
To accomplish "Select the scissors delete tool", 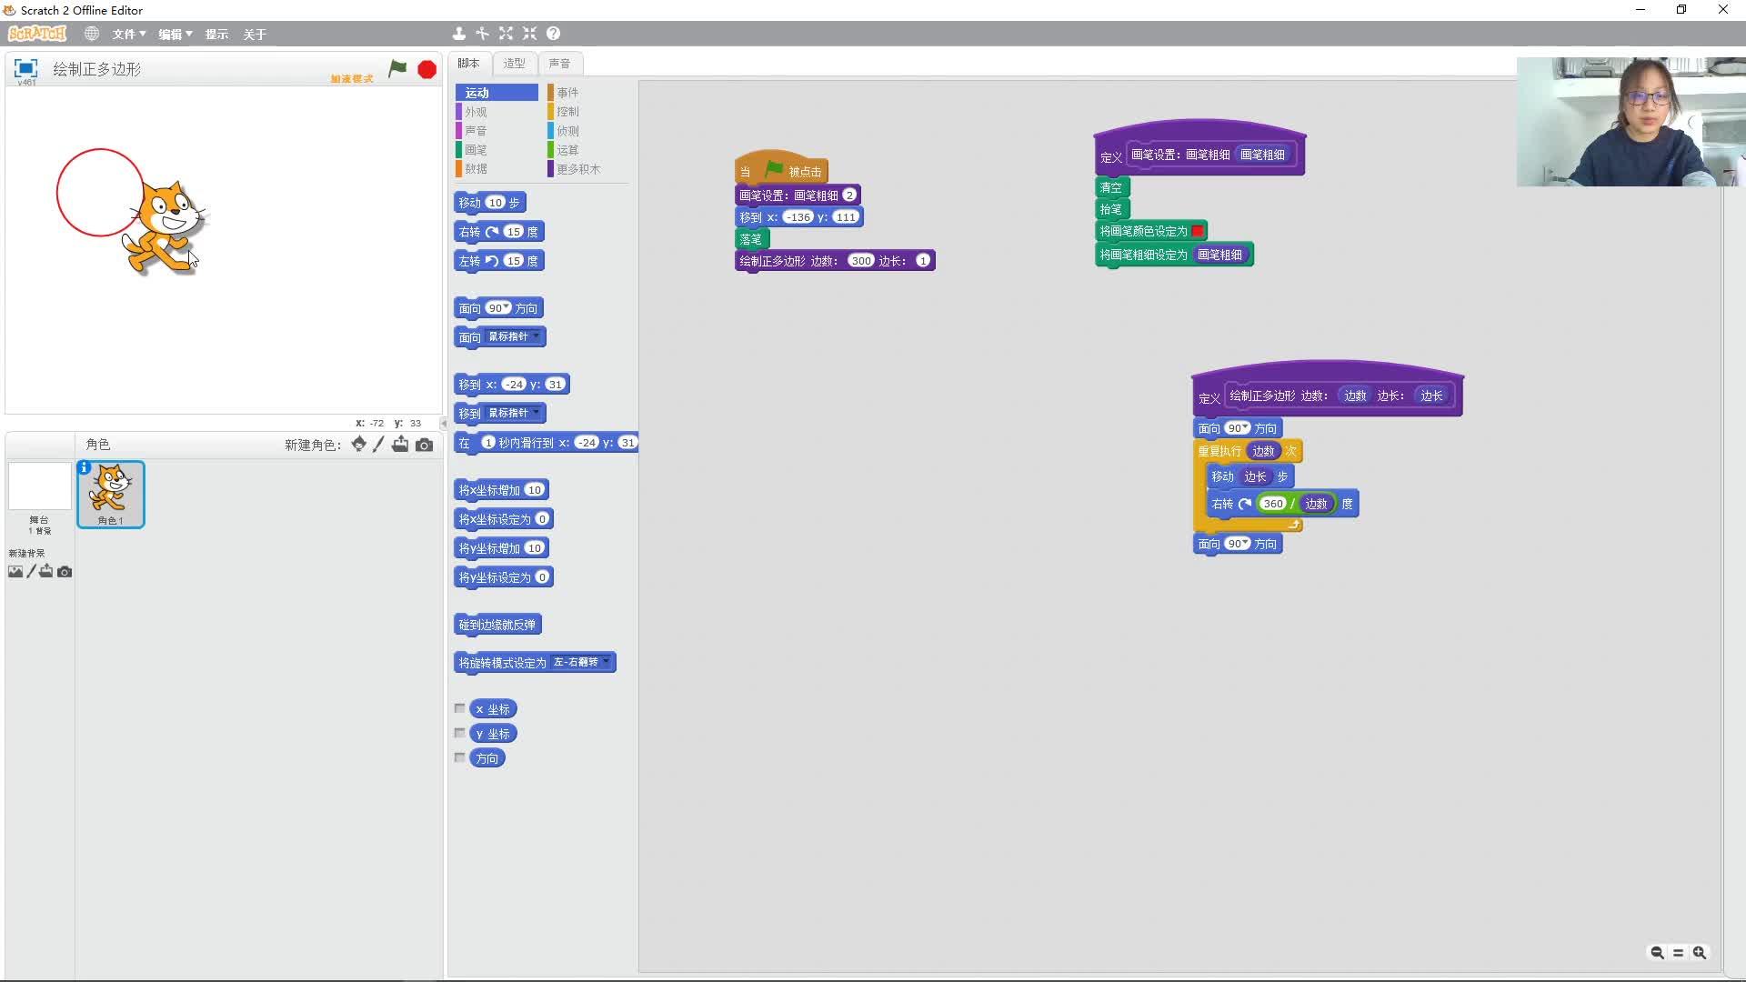I will [x=482, y=33].
